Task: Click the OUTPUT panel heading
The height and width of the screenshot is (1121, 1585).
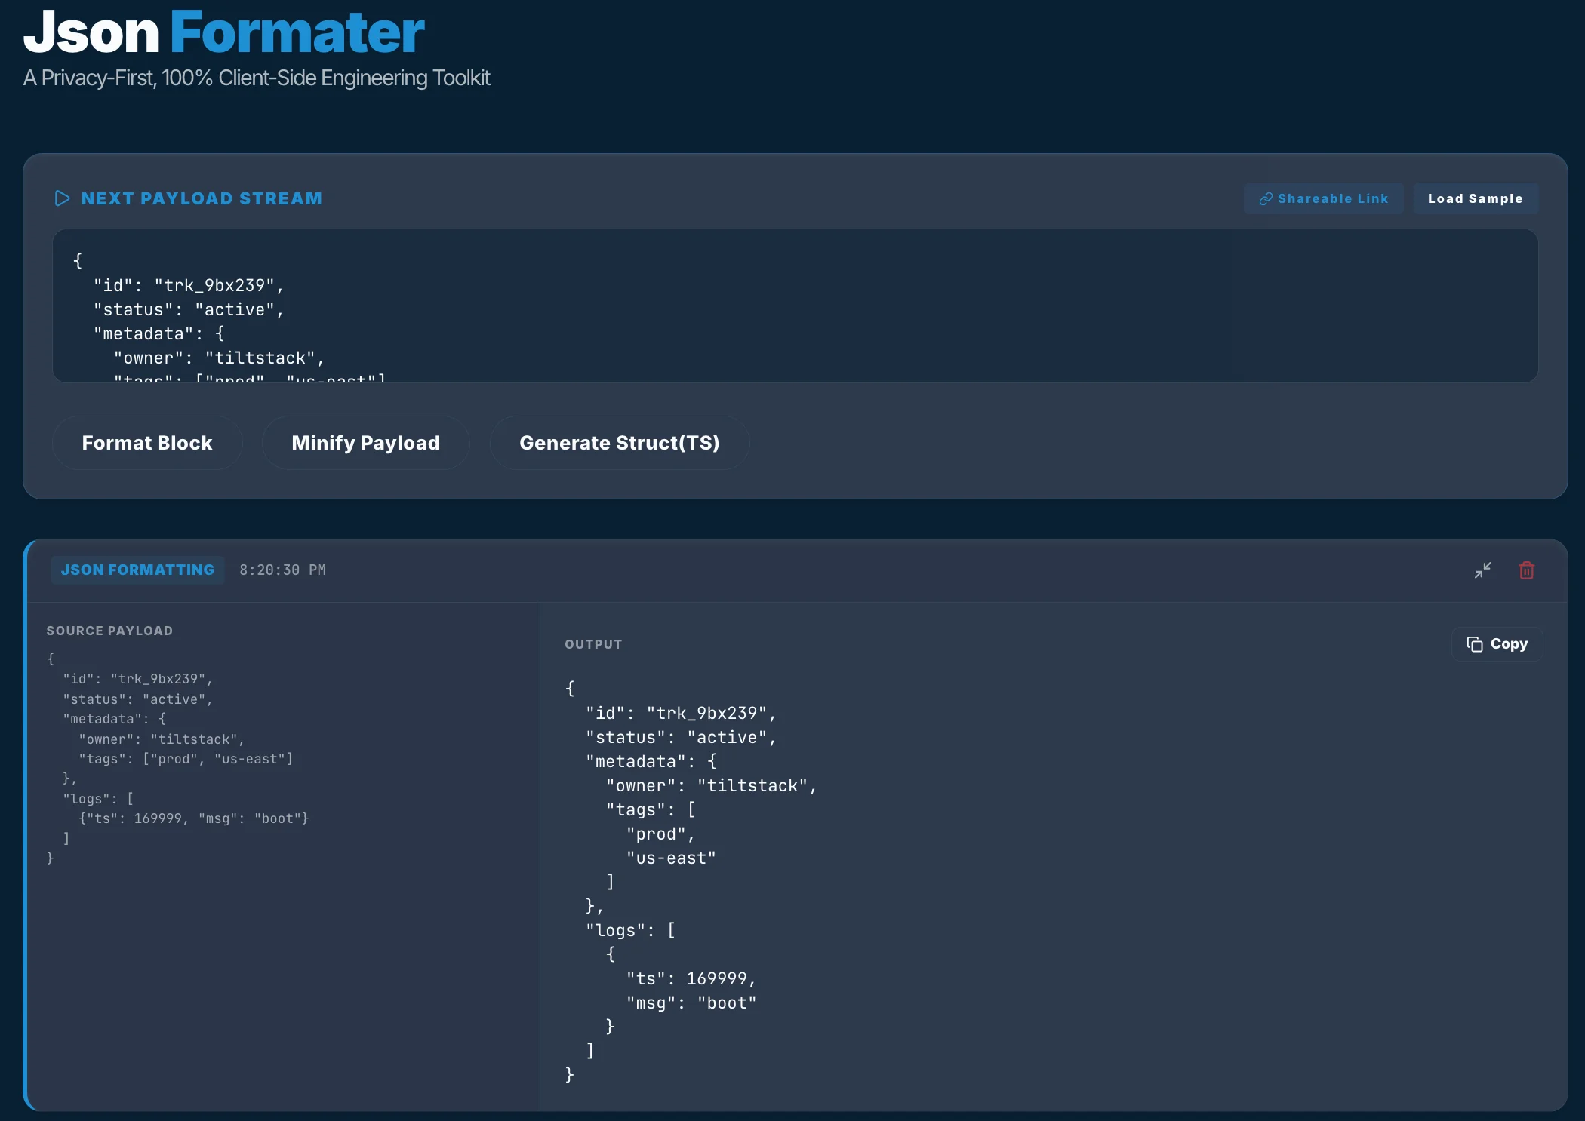Action: coord(593,644)
